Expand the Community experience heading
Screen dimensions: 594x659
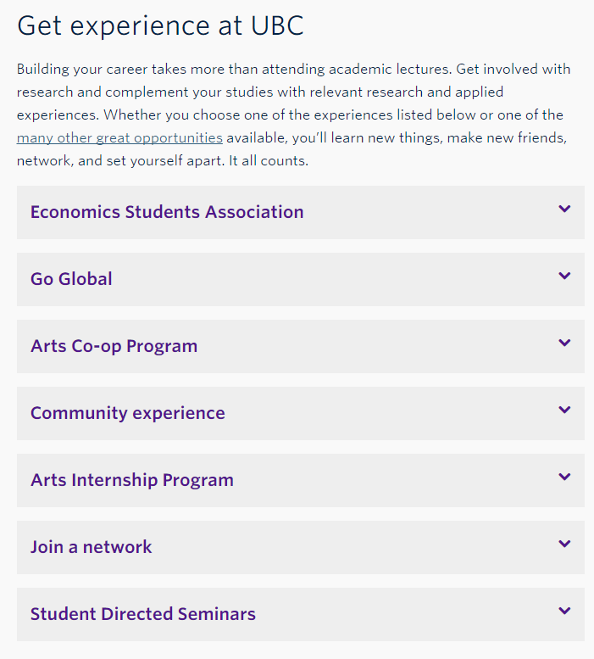point(127,413)
